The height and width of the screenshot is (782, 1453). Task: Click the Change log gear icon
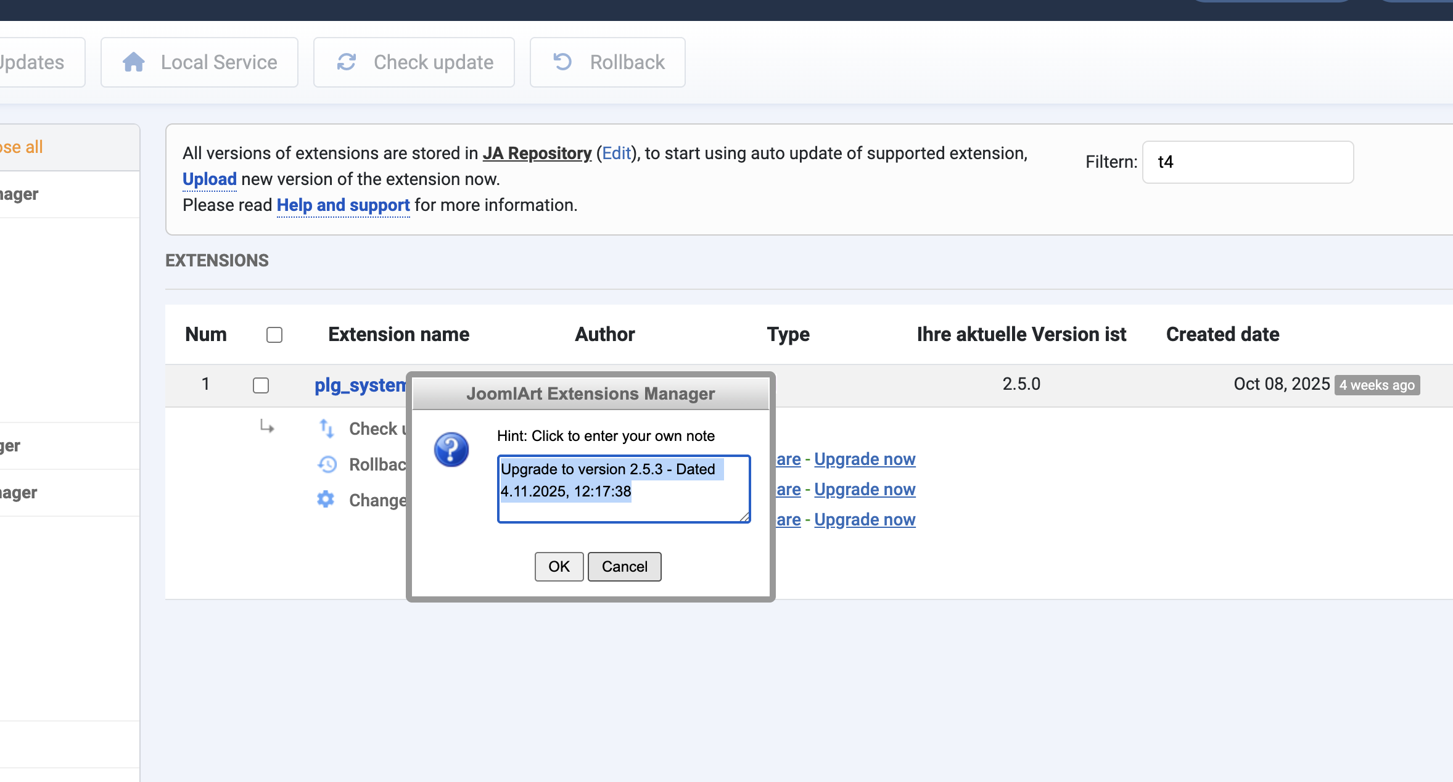326,500
